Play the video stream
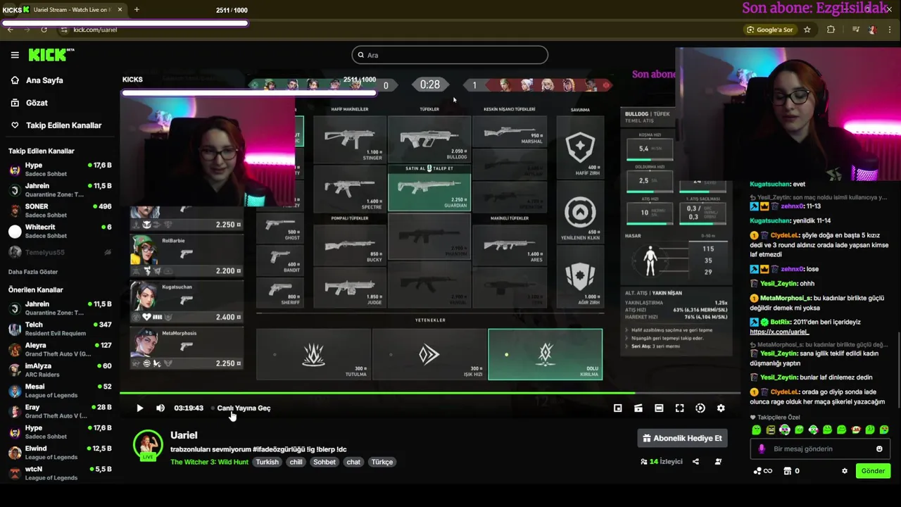The width and height of the screenshot is (901, 507). (139, 408)
